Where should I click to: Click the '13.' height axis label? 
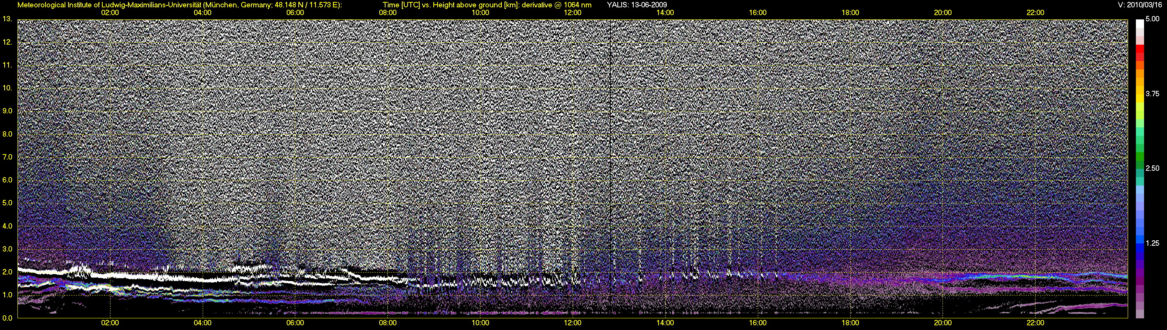pyautogui.click(x=7, y=19)
